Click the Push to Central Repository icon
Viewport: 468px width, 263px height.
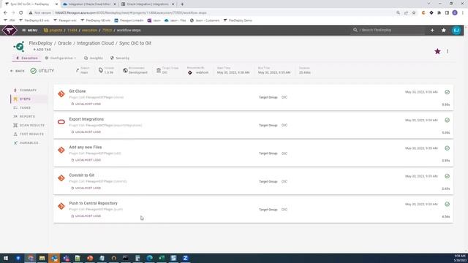[61, 206]
